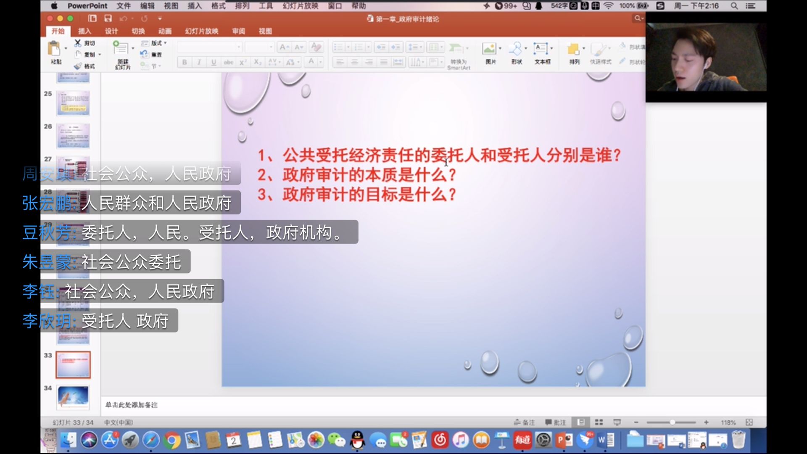Click the Format painter (格式) brush icon

pos(78,66)
